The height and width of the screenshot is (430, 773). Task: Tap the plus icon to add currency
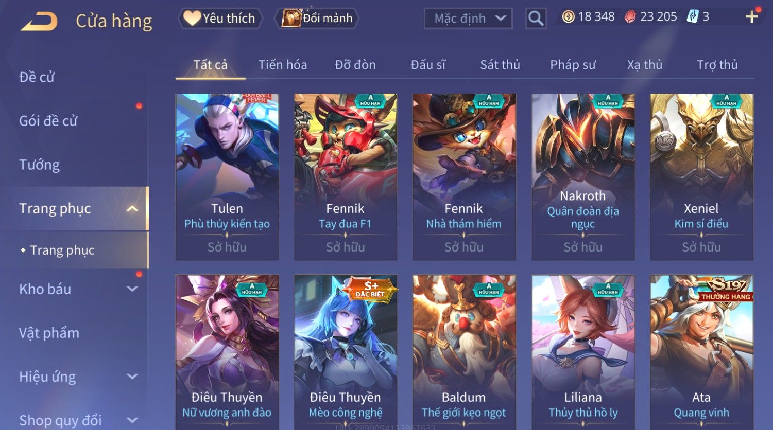pos(751,17)
